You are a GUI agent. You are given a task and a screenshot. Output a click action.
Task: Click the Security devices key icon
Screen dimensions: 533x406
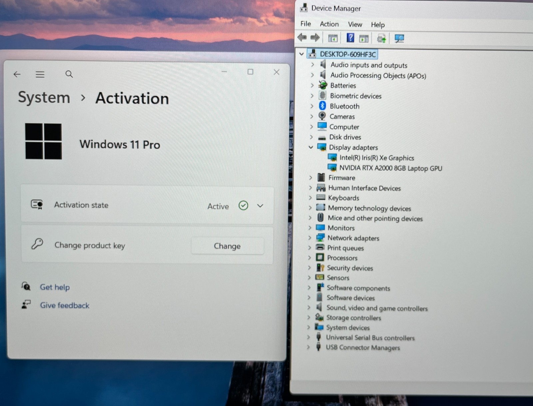tap(320, 267)
